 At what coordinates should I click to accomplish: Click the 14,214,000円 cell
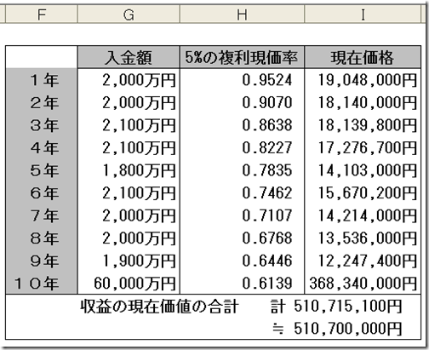coord(363,215)
